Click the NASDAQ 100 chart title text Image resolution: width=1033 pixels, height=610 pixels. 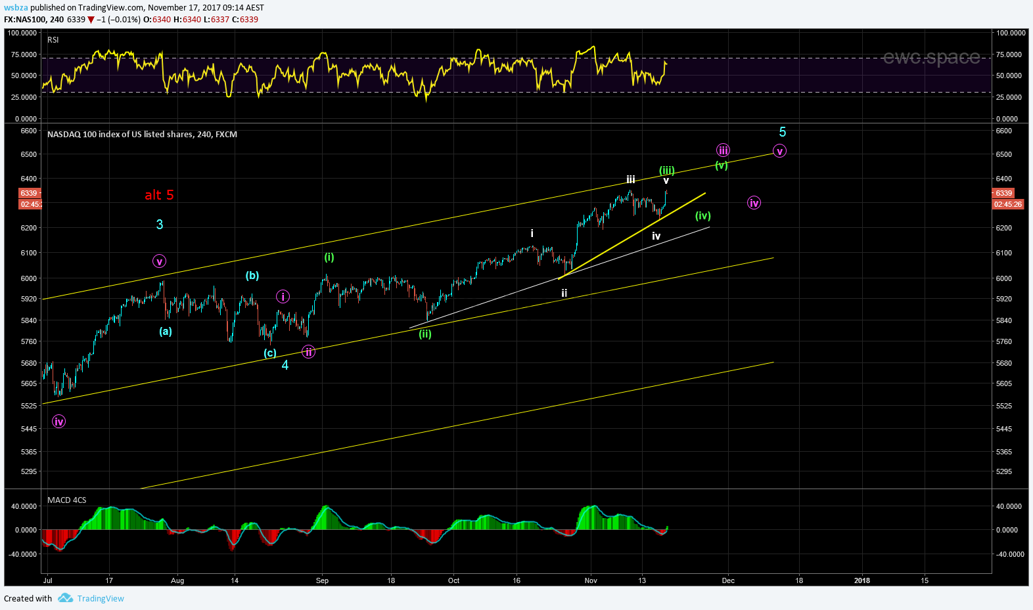click(142, 135)
